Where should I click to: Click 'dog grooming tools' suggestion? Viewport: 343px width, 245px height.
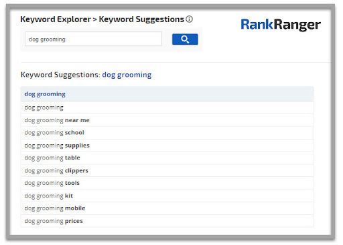point(167,183)
